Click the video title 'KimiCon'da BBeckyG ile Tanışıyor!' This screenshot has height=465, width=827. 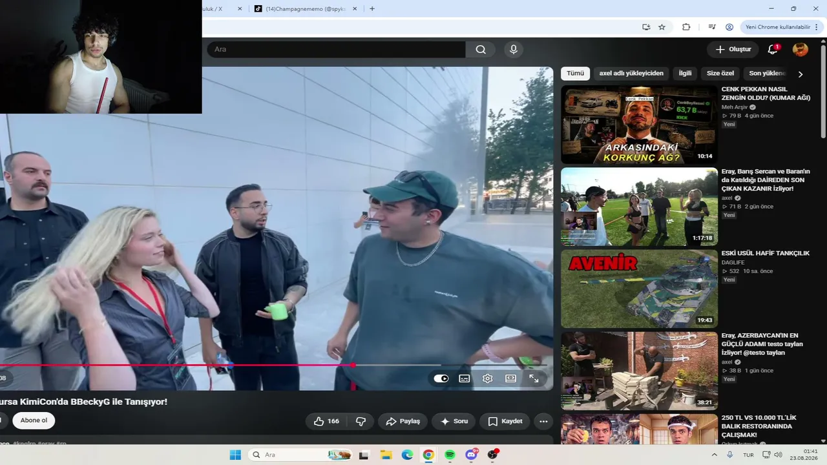[x=83, y=402]
